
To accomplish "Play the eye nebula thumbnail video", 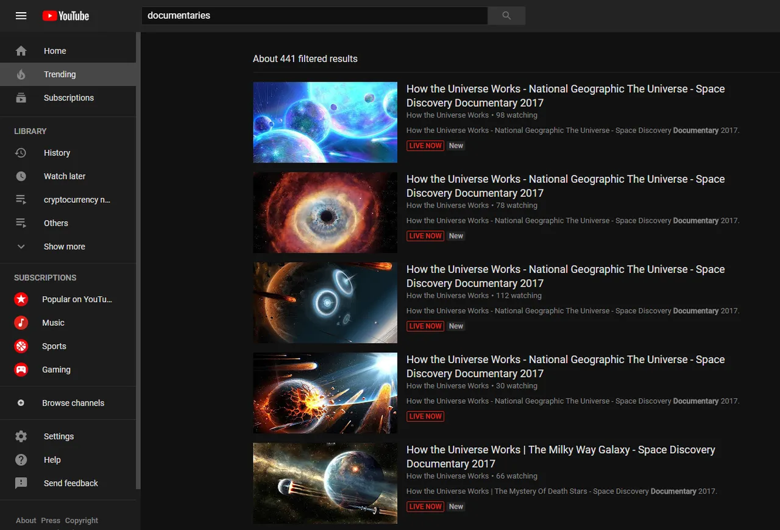I will 325,213.
